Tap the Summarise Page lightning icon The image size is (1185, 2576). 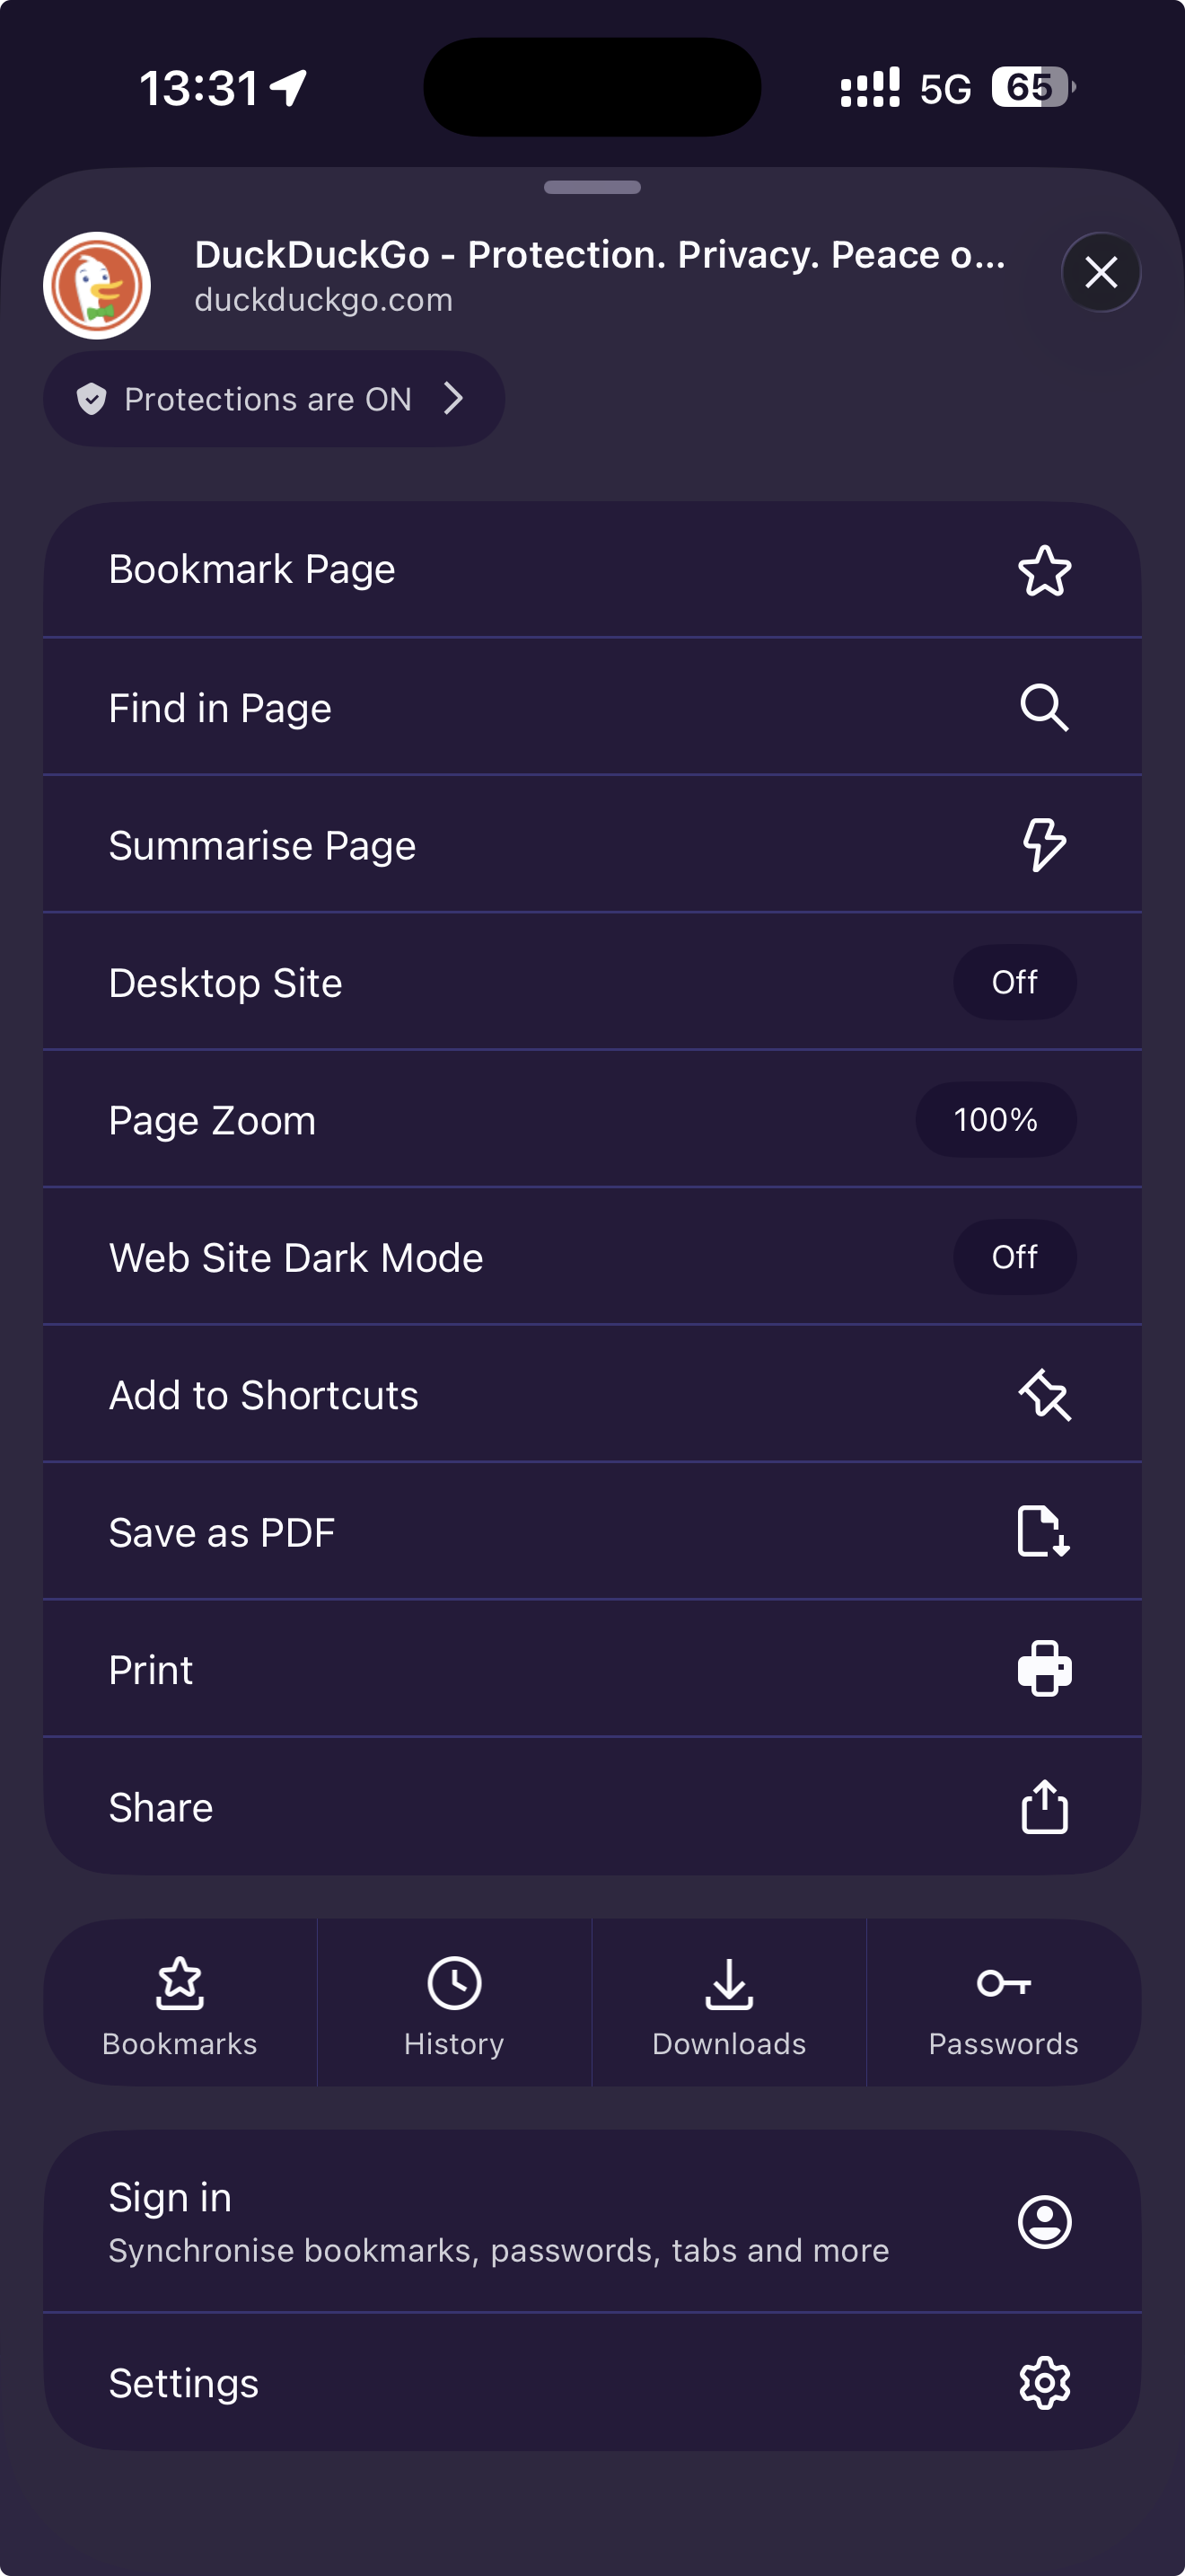tap(1044, 845)
